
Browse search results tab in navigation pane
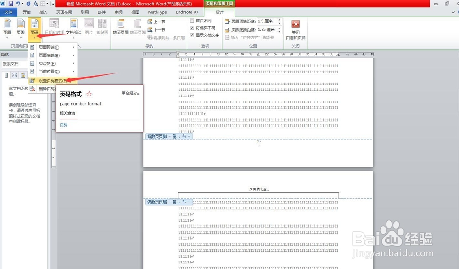[23, 75]
